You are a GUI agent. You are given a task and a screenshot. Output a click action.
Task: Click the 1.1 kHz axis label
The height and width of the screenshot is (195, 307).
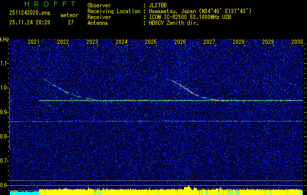[x=4, y=63]
